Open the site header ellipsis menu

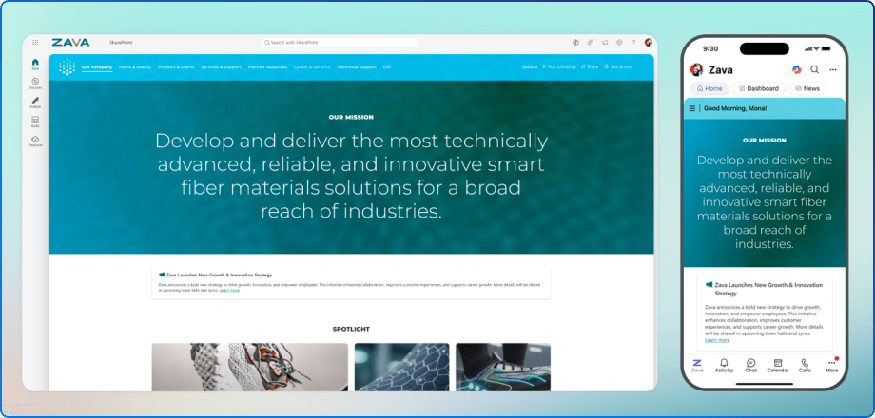[x=641, y=66]
